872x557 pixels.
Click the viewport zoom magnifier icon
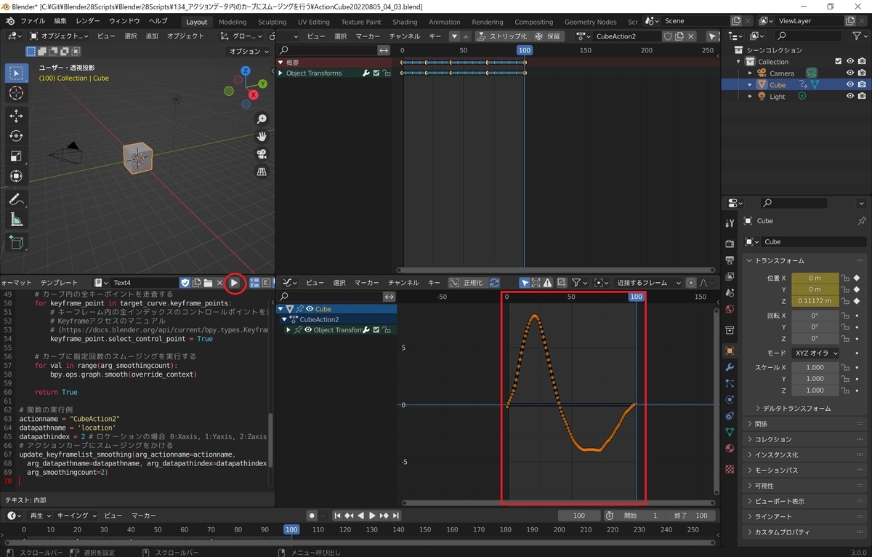[x=262, y=119]
